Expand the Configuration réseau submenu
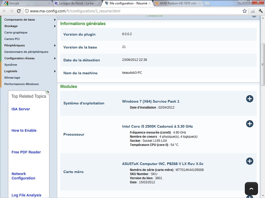 55,58
